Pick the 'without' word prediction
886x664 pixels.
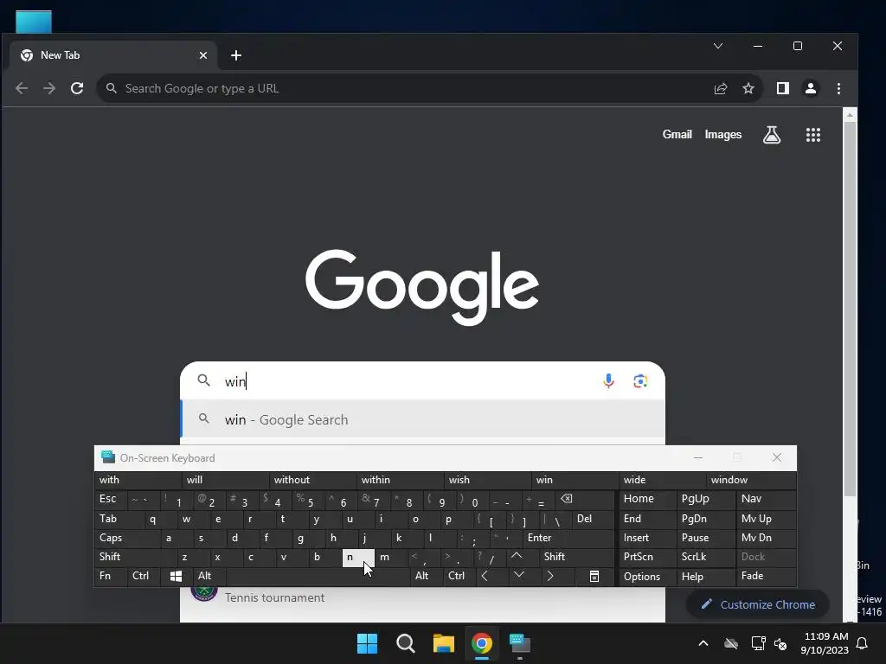click(312, 480)
